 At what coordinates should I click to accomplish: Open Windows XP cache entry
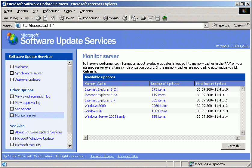94,111
